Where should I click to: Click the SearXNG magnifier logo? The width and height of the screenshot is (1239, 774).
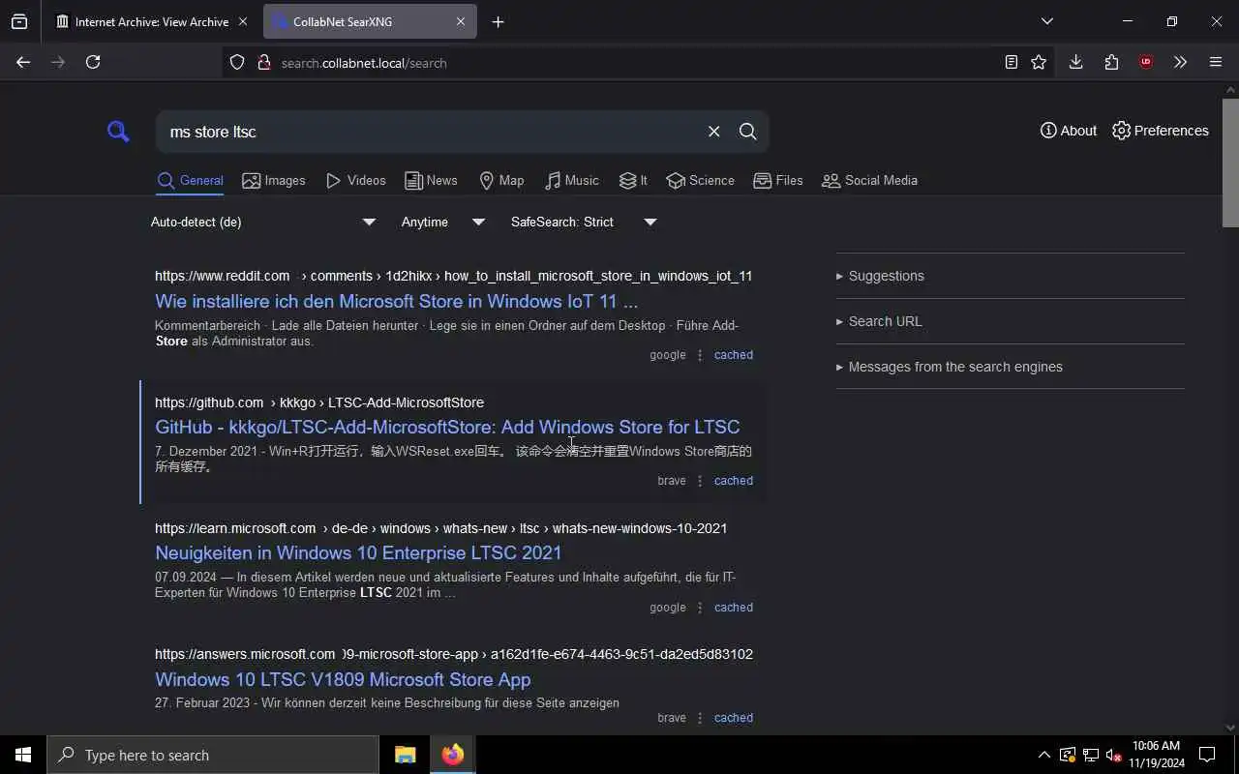pos(118,132)
